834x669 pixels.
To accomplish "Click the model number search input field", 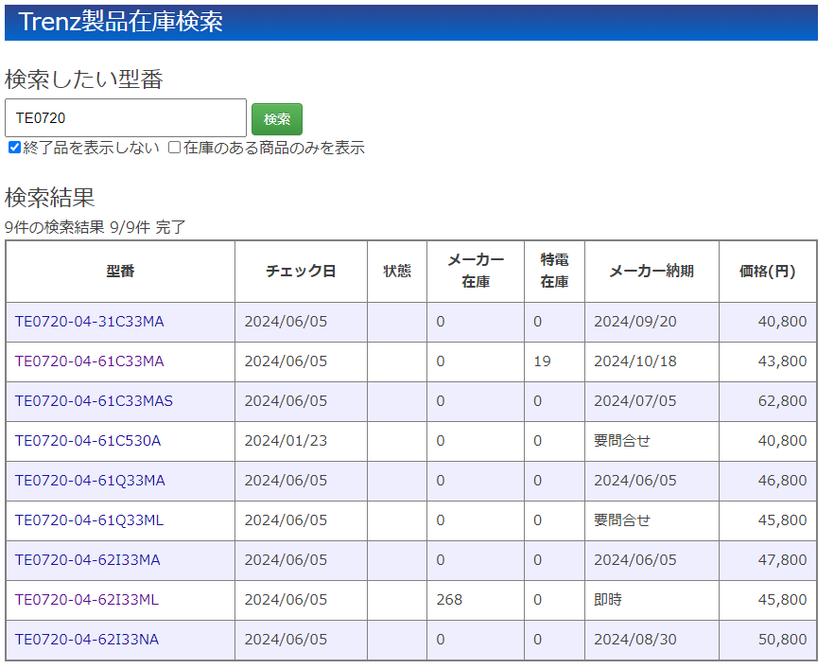I will pyautogui.click(x=126, y=118).
